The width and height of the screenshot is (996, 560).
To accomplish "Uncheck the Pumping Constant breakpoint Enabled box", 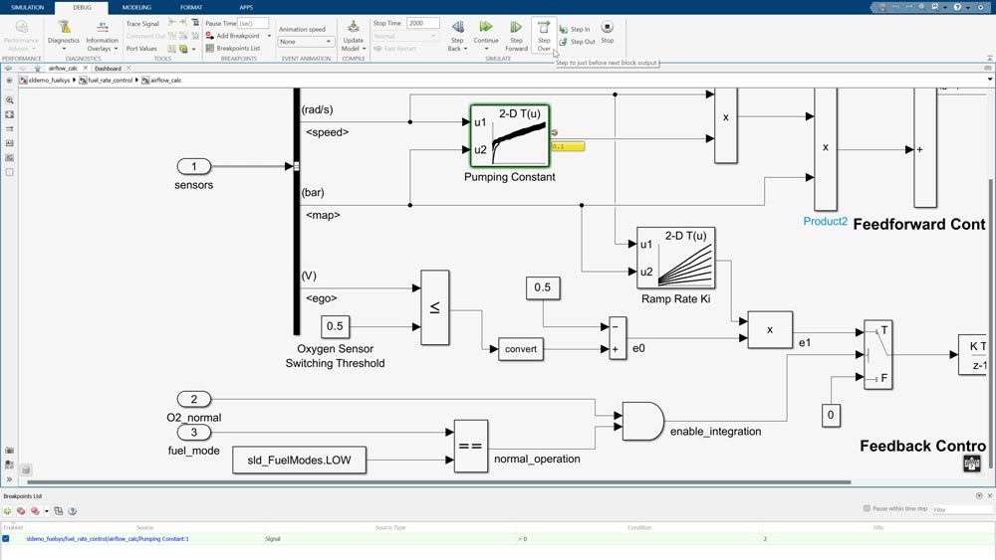I will point(6,538).
